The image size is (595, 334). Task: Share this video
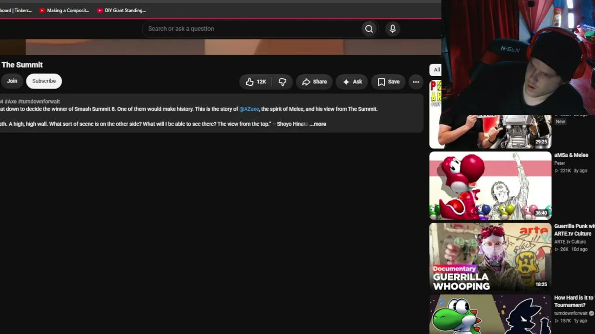[x=314, y=82]
